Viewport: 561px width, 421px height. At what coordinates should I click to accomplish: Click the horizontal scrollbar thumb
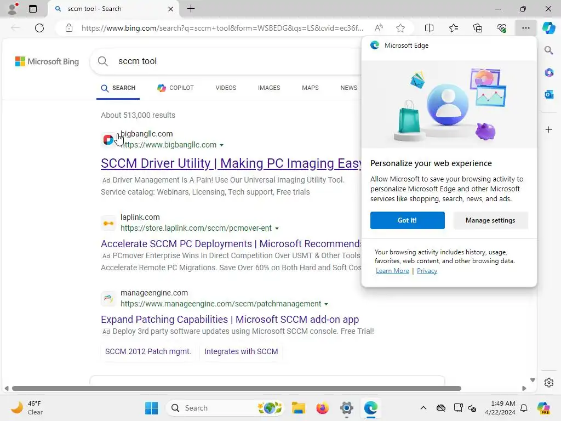(x=237, y=389)
